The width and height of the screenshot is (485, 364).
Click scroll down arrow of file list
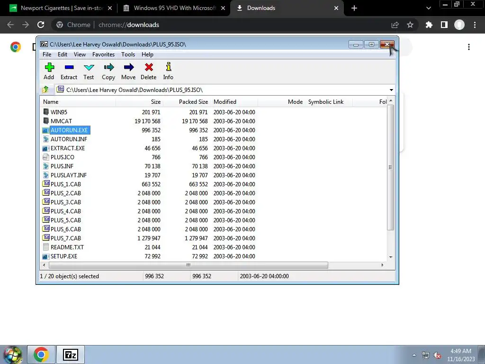pyautogui.click(x=391, y=257)
